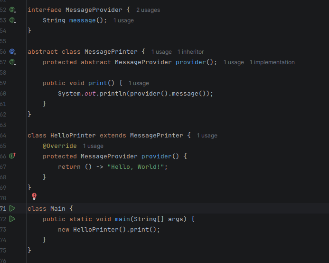Open the '1 usage' hint on HelloPrinter class
Viewport: 329px width, 263px height.
[207, 136]
